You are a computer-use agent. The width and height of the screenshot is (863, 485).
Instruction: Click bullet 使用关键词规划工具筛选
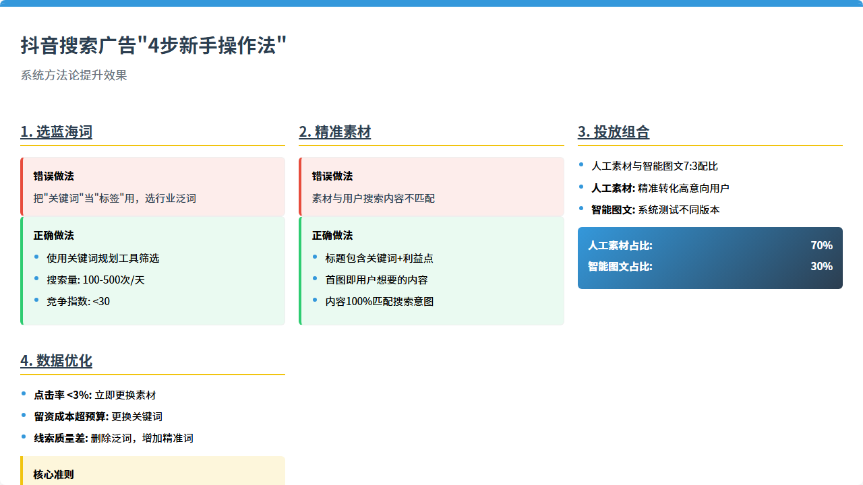tap(103, 258)
